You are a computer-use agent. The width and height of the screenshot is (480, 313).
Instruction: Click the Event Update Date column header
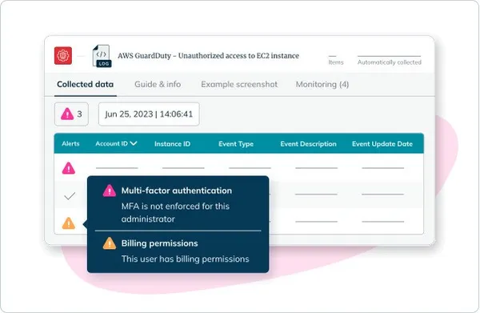click(382, 144)
